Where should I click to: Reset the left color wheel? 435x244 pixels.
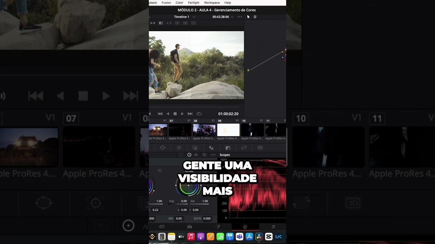(x=160, y=171)
